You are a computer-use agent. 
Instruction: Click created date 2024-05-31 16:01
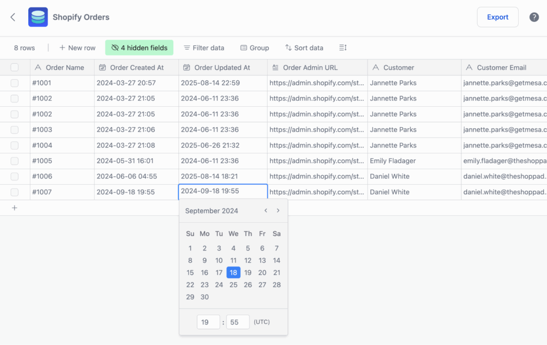click(136, 161)
